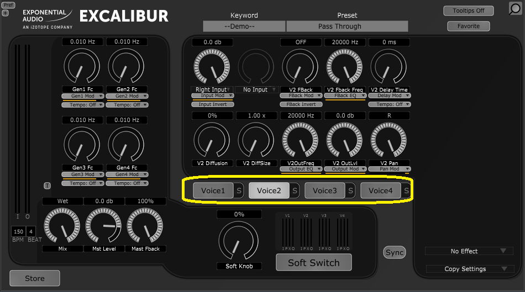Toggle the Sync button
Viewport: 525px width, 292px height.
[395, 252]
